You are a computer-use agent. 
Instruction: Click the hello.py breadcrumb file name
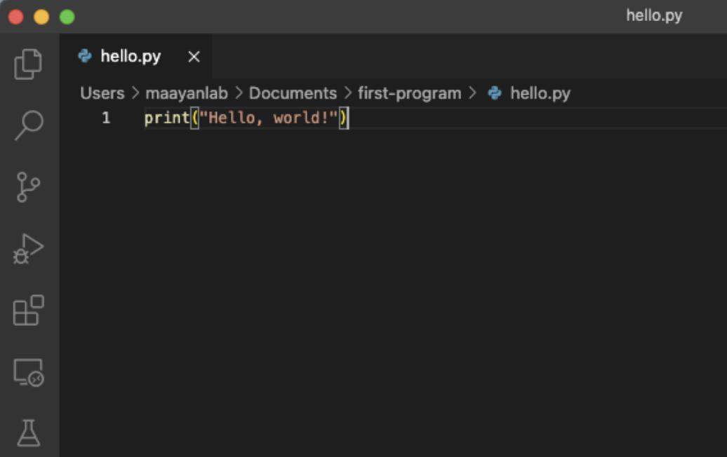(540, 93)
